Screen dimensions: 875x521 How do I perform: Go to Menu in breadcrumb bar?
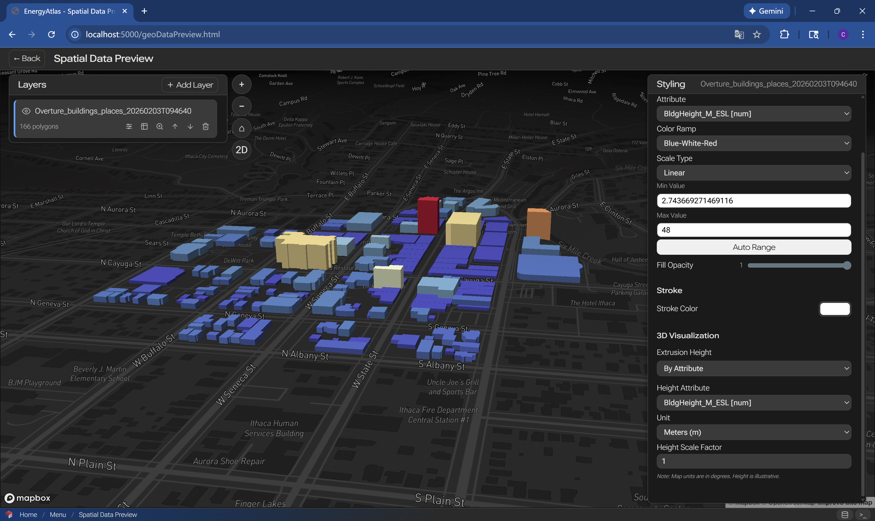[58, 514]
